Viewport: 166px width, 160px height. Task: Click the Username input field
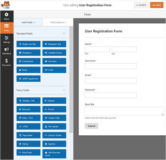pos(110,66)
